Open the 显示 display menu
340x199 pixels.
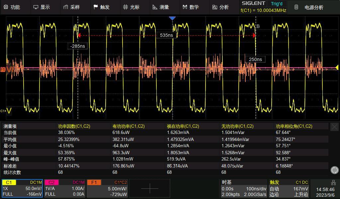coord(42,7)
